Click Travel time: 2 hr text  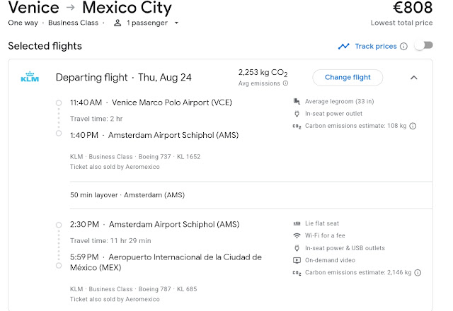coord(96,119)
